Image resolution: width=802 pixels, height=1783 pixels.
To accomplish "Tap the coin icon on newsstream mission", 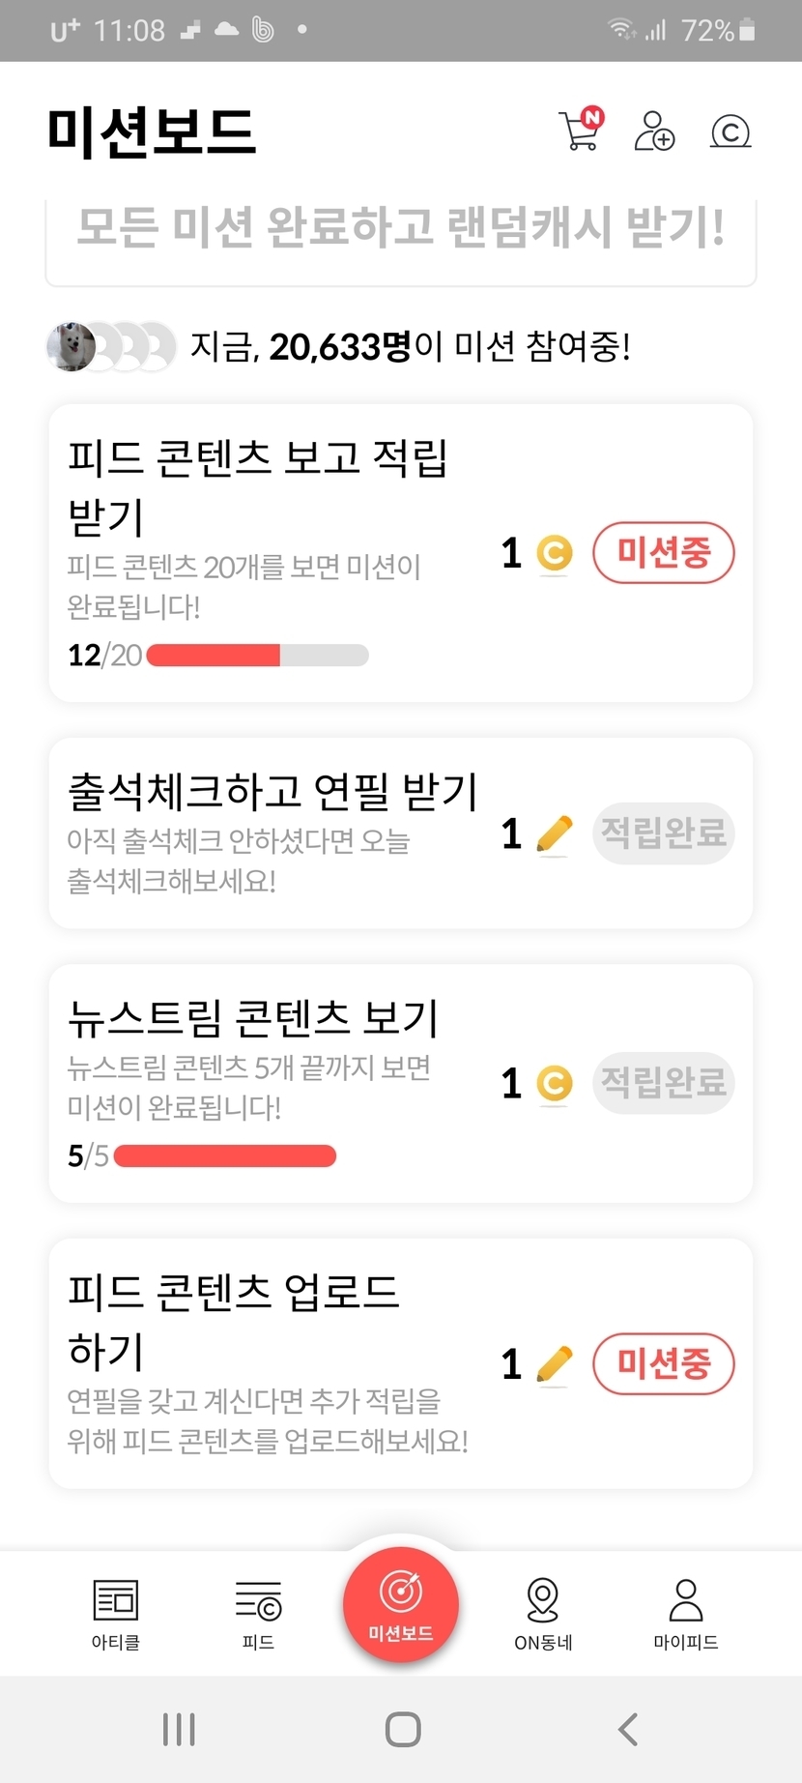I will pos(554,1083).
